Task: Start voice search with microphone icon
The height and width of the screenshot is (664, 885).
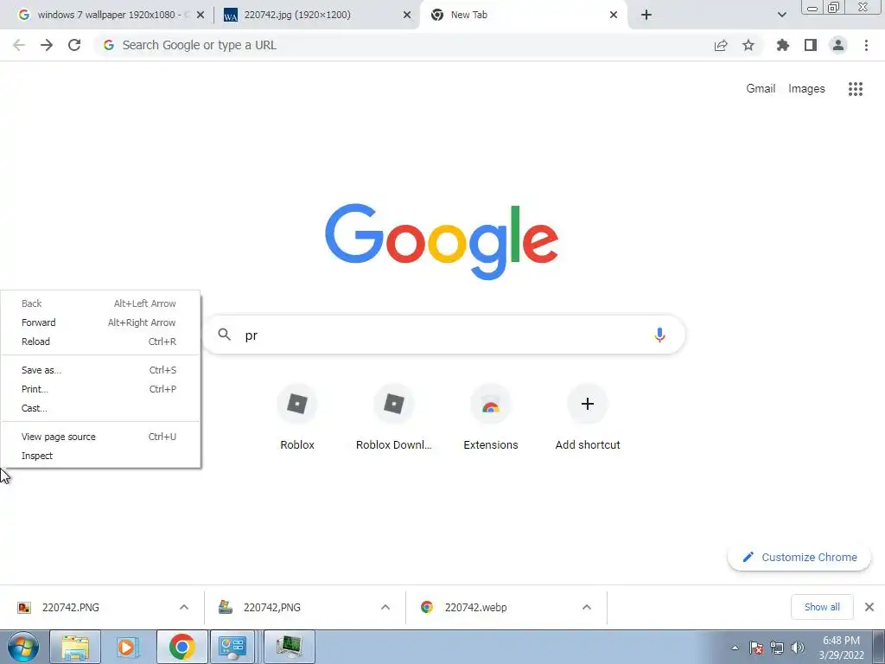Action: coord(659,335)
